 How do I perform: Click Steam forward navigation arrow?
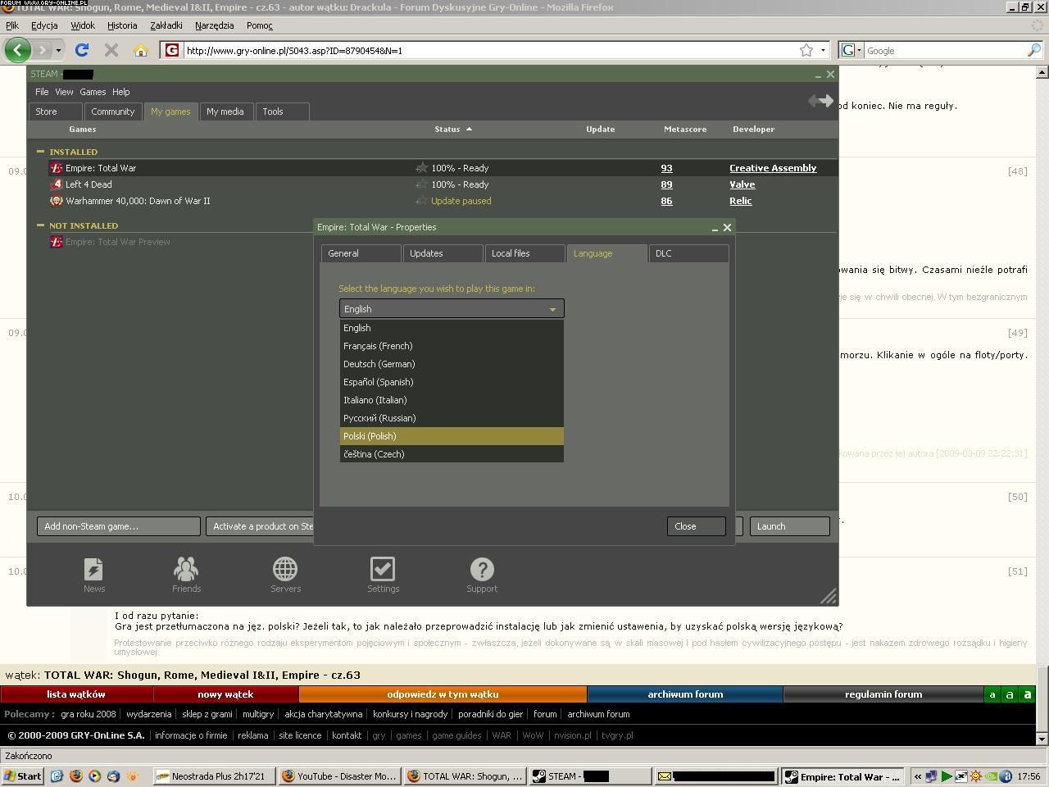pyautogui.click(x=827, y=101)
